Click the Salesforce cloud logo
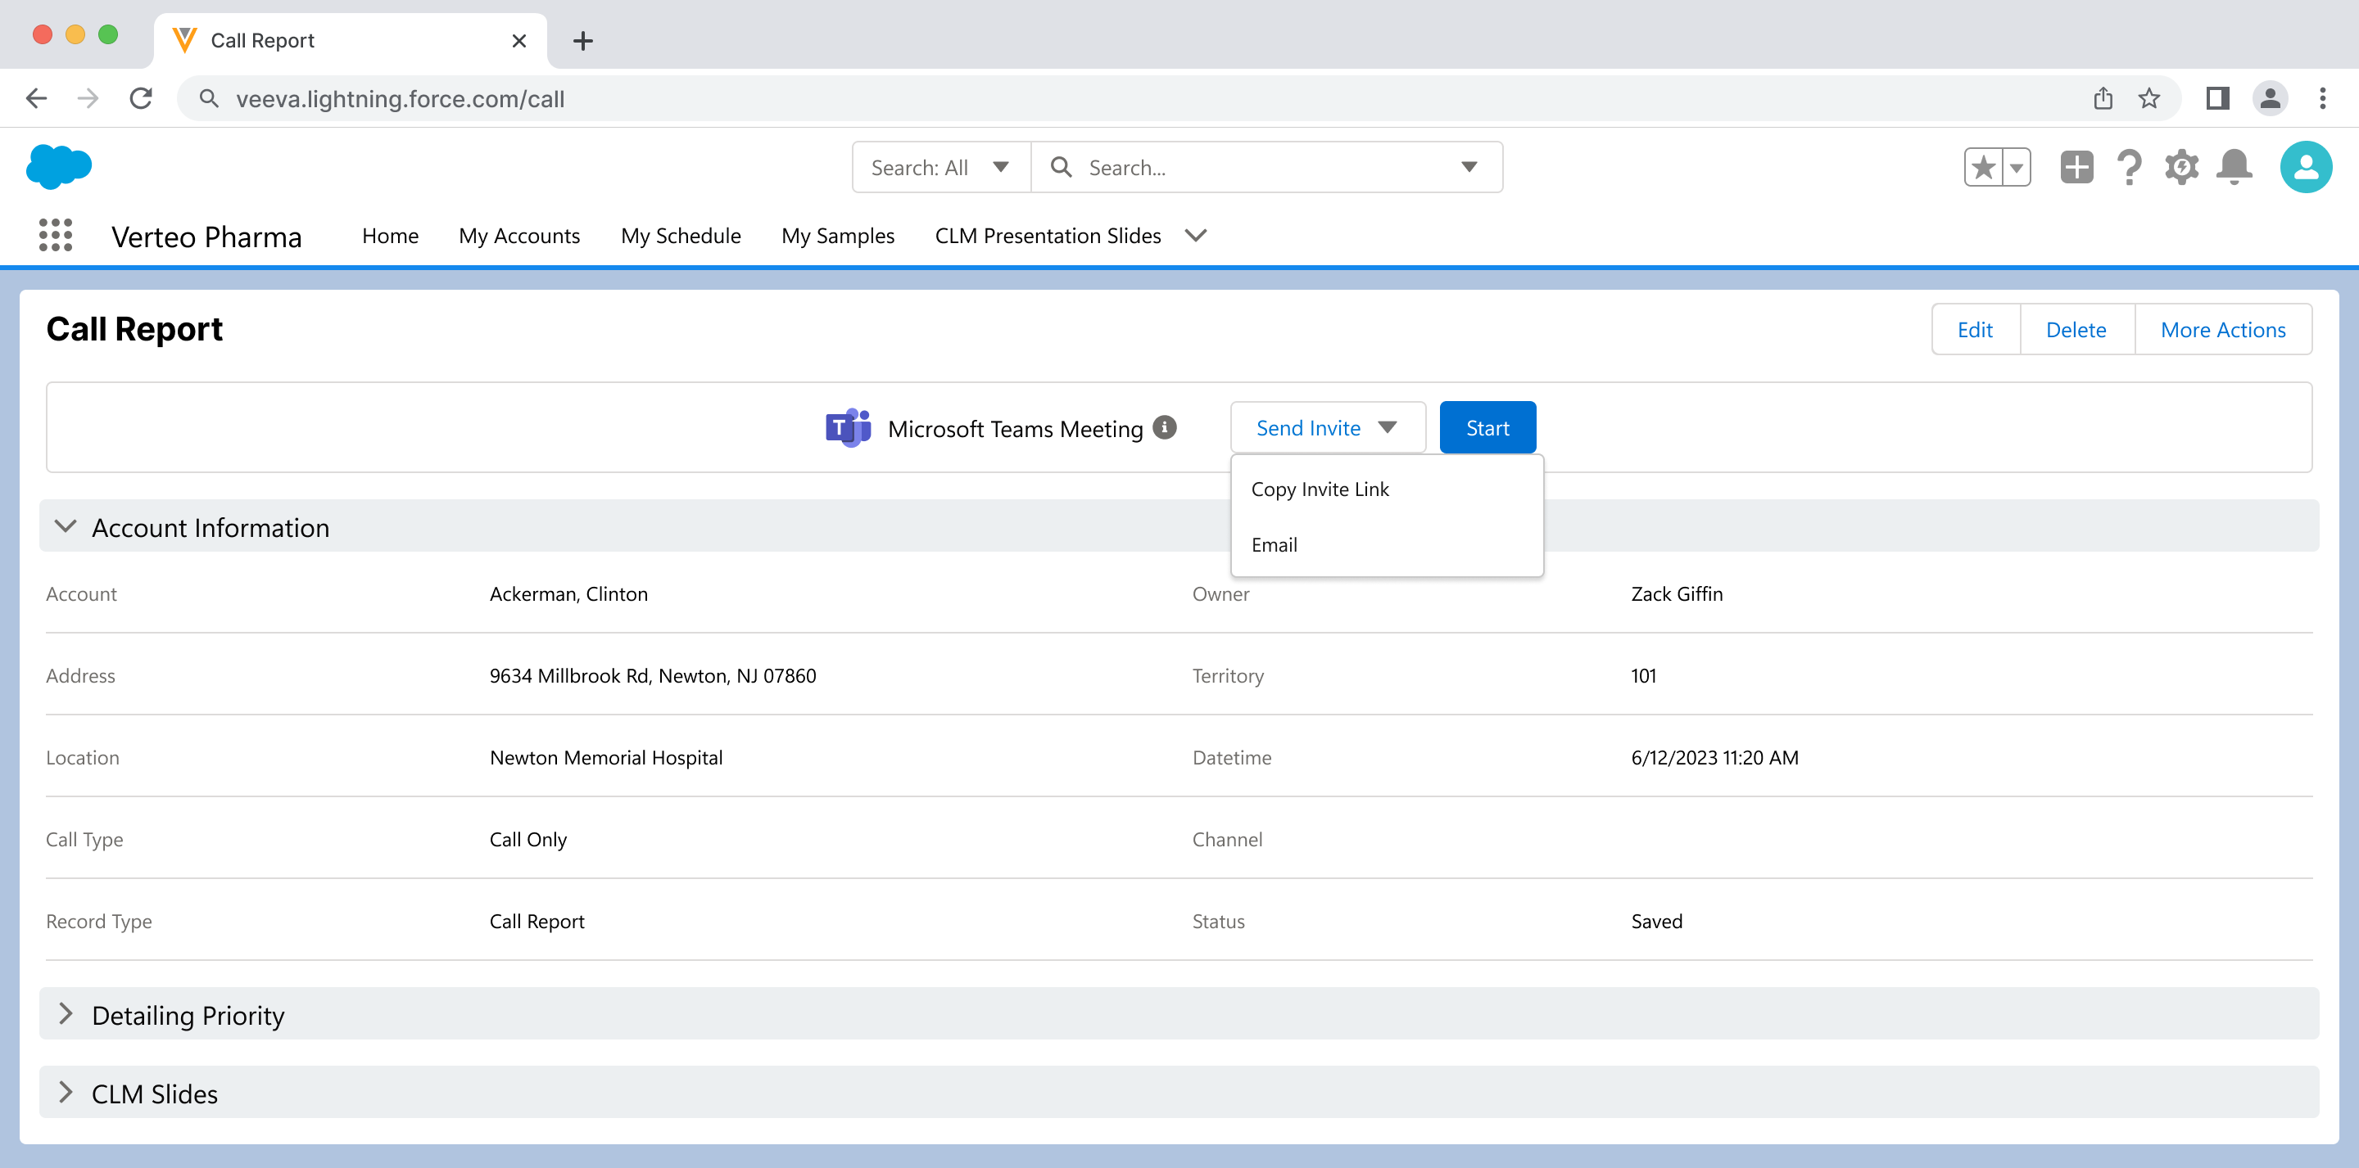Viewport: 2359px width, 1168px height. (x=60, y=167)
